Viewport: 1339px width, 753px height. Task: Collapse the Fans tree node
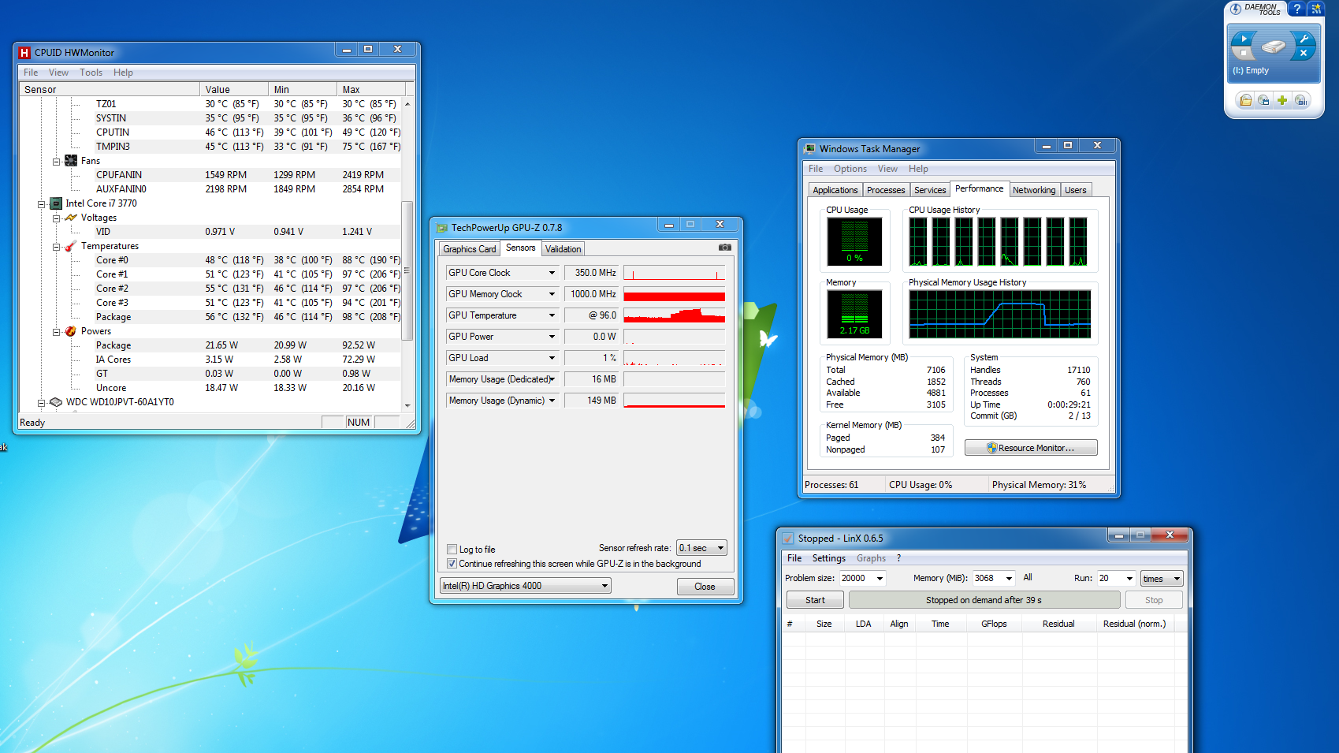pyautogui.click(x=57, y=161)
